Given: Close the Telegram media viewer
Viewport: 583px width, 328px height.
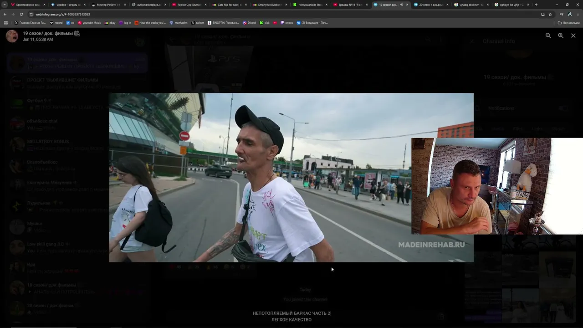Looking at the screenshot, I should [573, 36].
